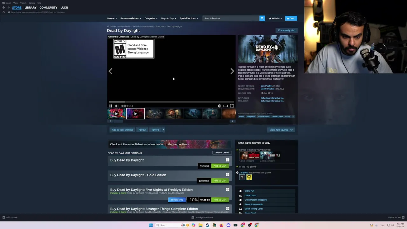Open the Browse dropdown
The image size is (407, 229).
coord(112,18)
